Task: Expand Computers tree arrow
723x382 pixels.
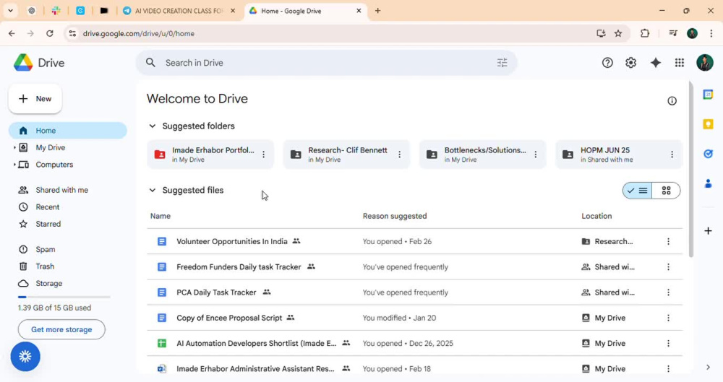Action: (x=14, y=165)
